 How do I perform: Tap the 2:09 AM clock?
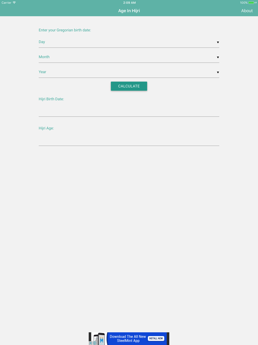129,3
